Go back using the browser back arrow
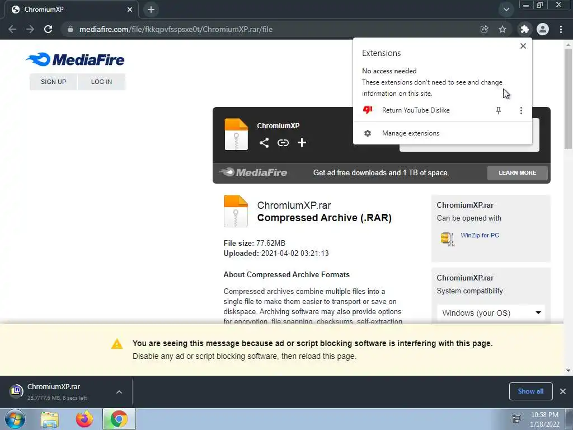Viewport: 573px width, 430px height. (12, 29)
